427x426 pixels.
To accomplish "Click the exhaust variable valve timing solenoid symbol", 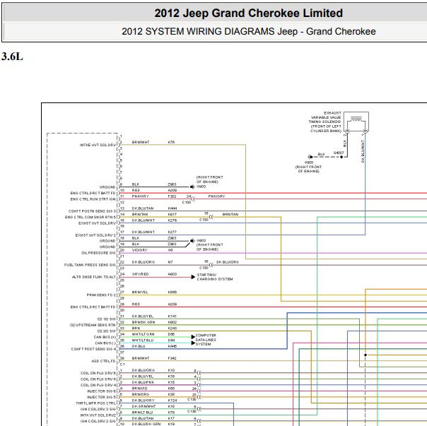I will click(356, 122).
